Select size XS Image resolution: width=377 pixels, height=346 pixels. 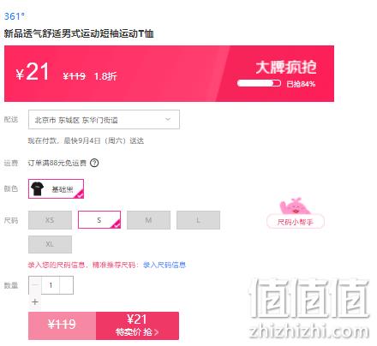(50, 220)
